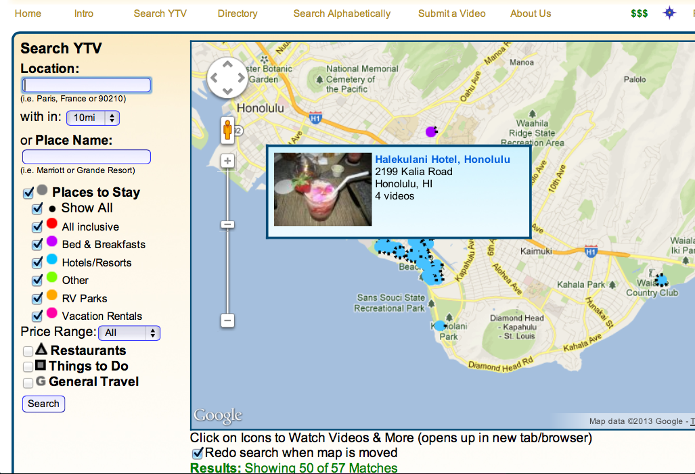The width and height of the screenshot is (695, 474).
Task: Click the gray Places to Stay dot
Action: tap(42, 190)
